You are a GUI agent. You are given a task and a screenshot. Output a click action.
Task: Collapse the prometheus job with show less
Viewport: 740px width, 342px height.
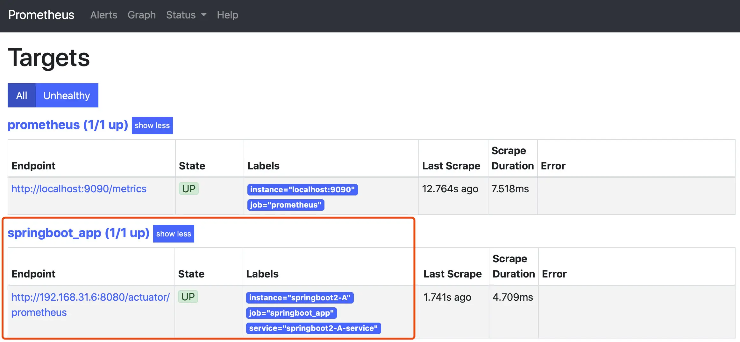click(x=152, y=126)
